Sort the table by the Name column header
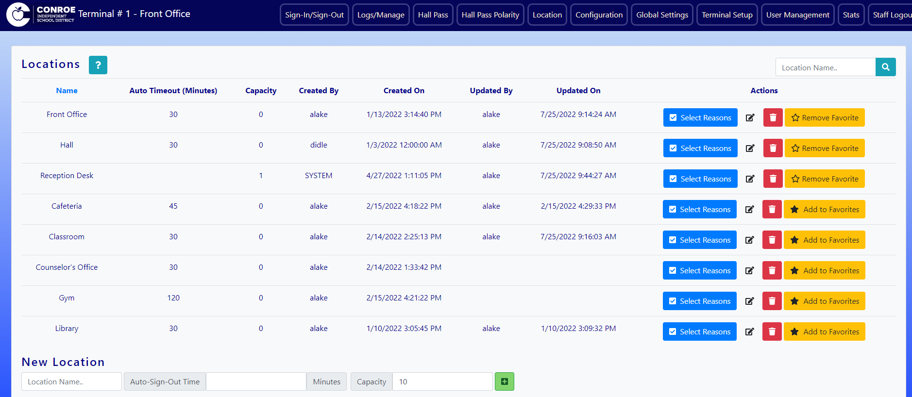 click(67, 91)
